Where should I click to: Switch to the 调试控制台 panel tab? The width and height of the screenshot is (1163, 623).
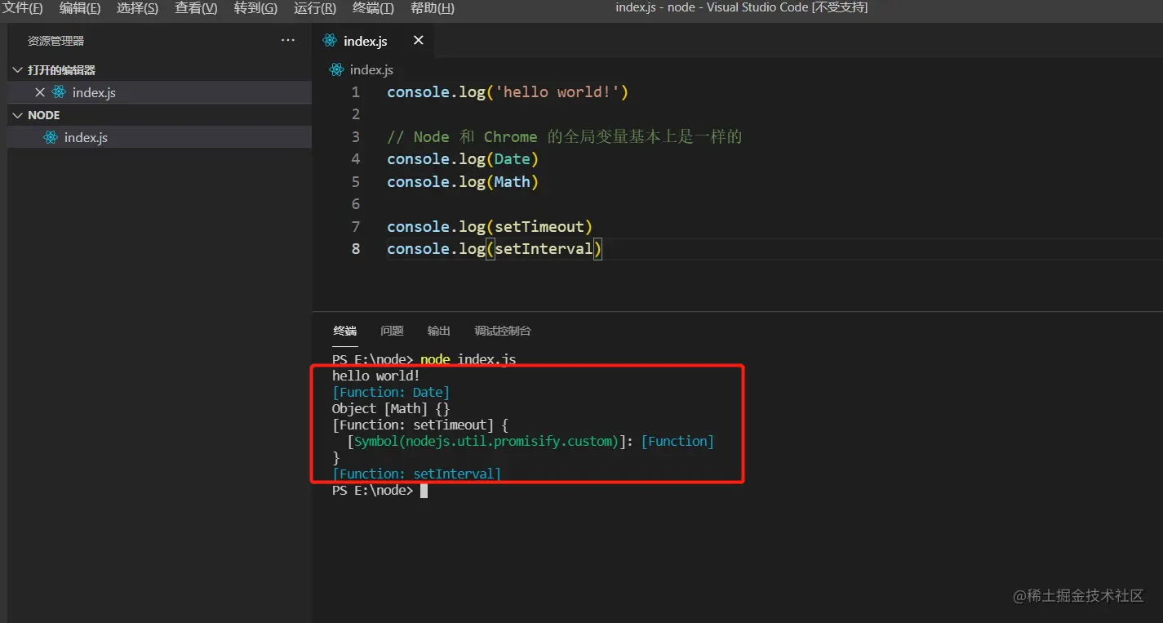point(503,331)
